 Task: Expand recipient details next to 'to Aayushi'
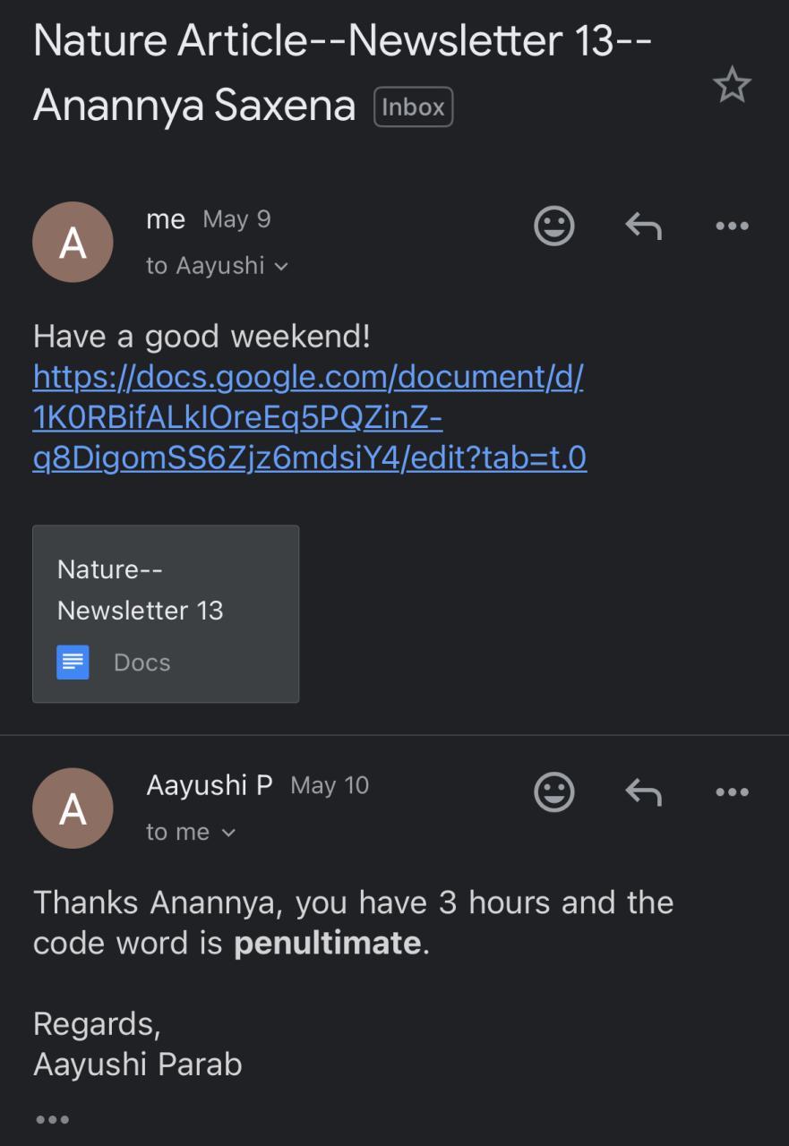point(281,267)
